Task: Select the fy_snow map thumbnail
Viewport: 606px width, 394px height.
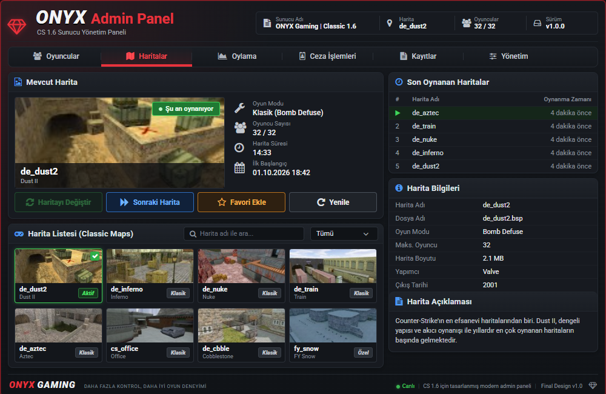Action: [333, 326]
